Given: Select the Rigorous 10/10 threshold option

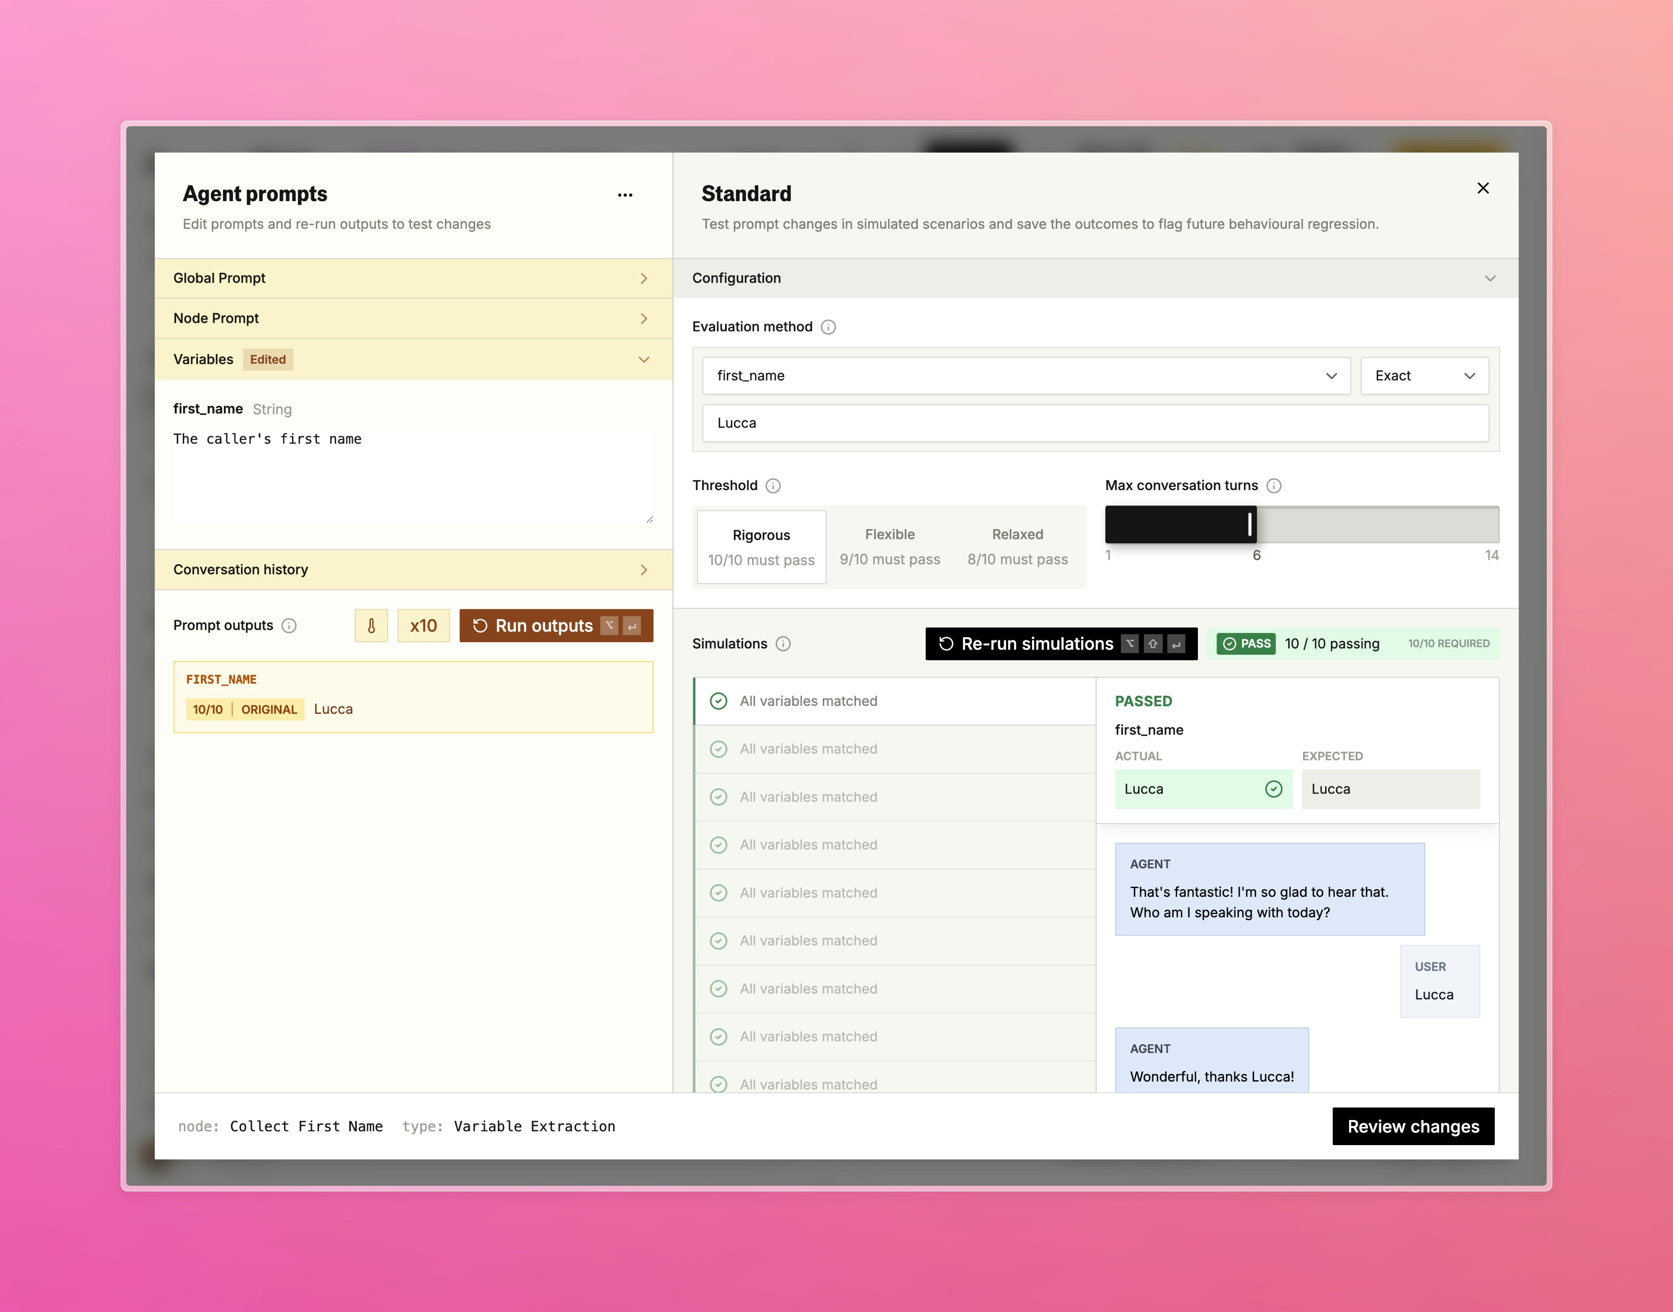Looking at the screenshot, I should click(x=761, y=547).
